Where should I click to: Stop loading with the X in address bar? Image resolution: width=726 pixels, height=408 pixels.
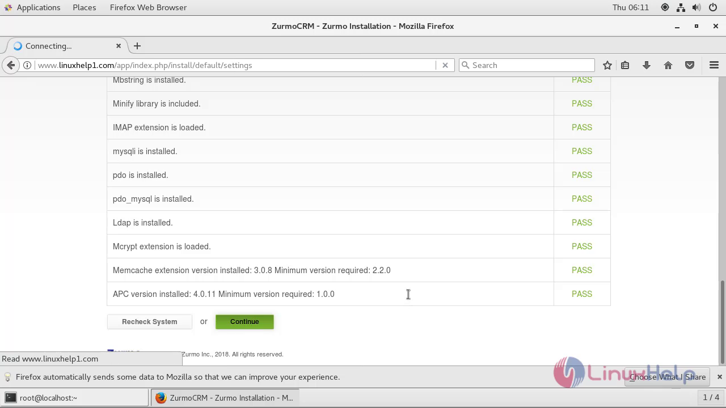click(x=445, y=65)
